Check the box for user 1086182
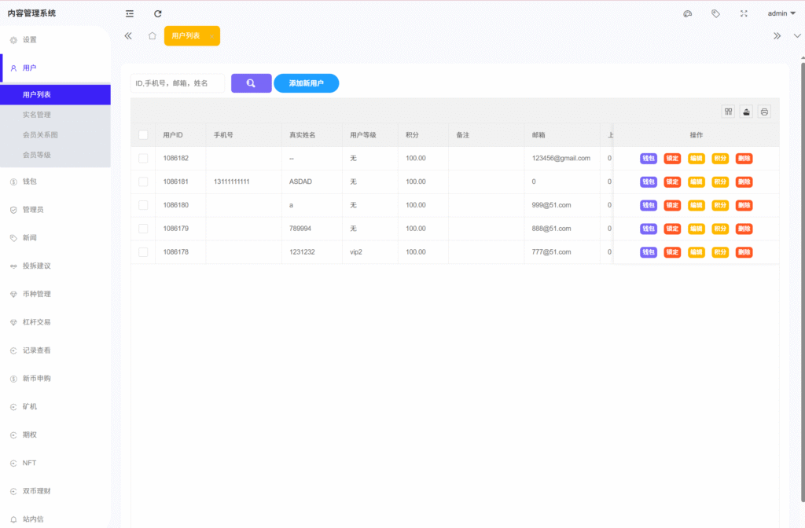The height and width of the screenshot is (528, 805). click(x=143, y=158)
